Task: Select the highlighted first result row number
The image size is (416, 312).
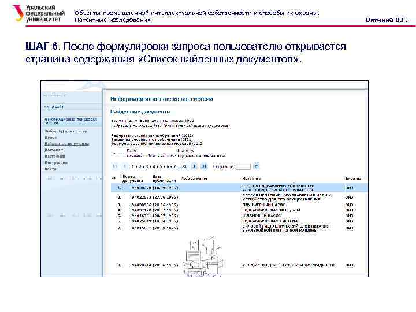Action: click(119, 188)
